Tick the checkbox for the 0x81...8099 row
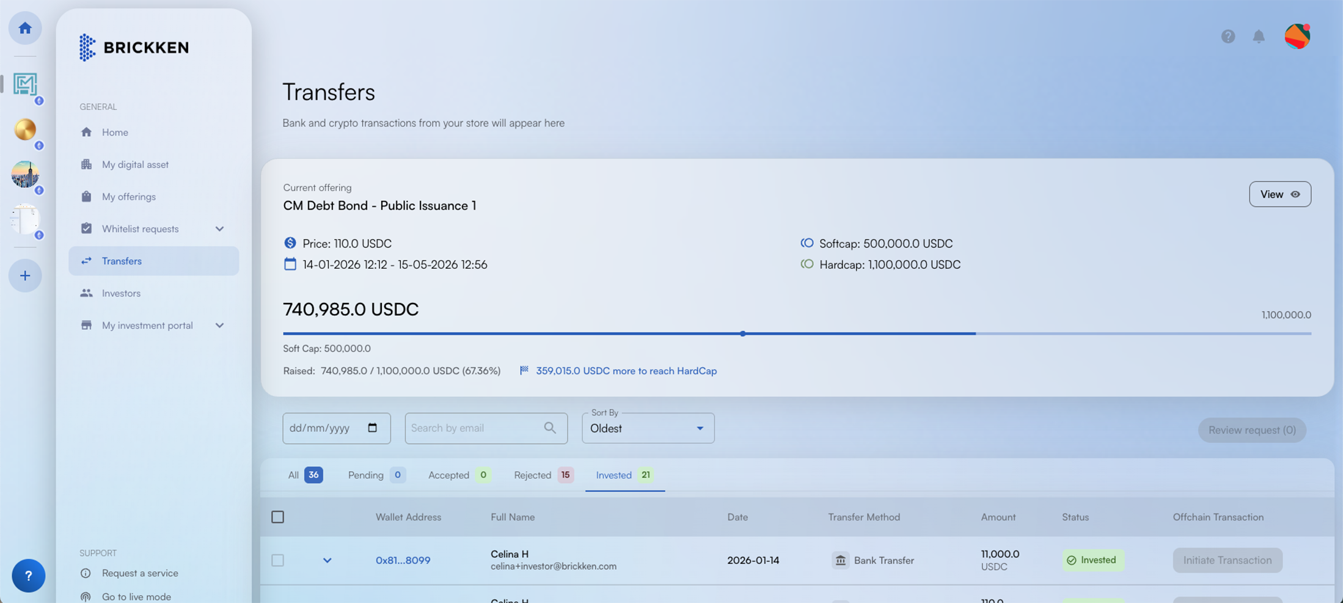Viewport: 1343px width, 603px height. 278,560
